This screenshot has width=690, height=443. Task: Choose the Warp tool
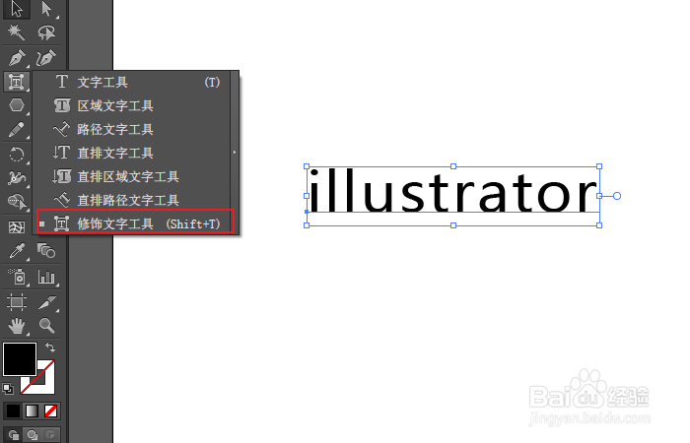click(x=17, y=178)
